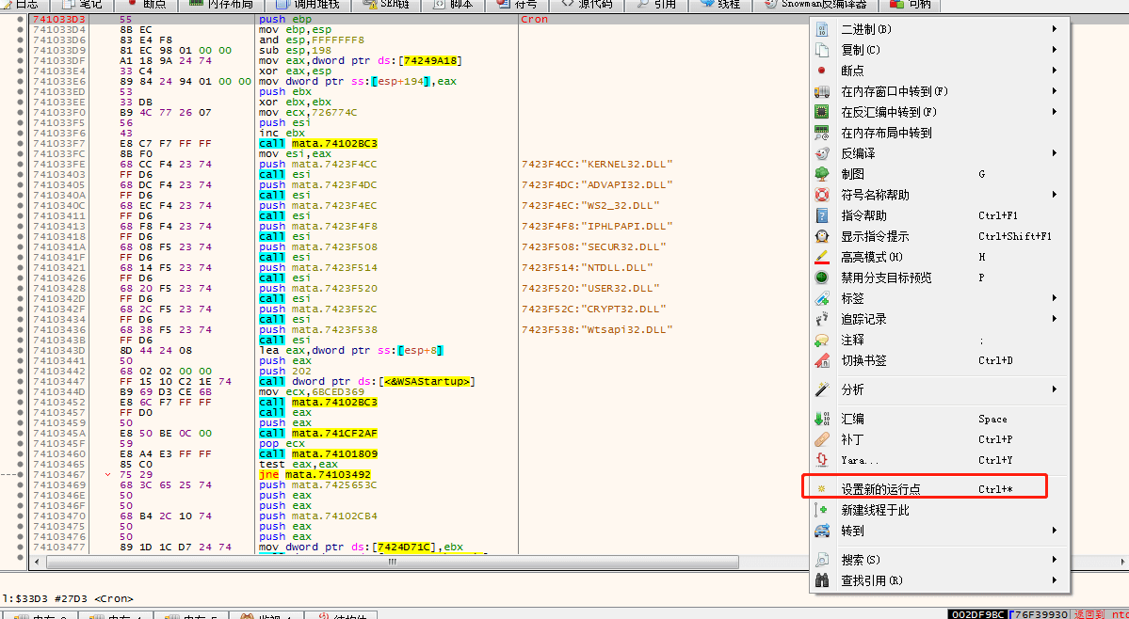Choose 设置新的运行点 set new origin
Viewport: 1129px width, 619px height.
coord(941,489)
